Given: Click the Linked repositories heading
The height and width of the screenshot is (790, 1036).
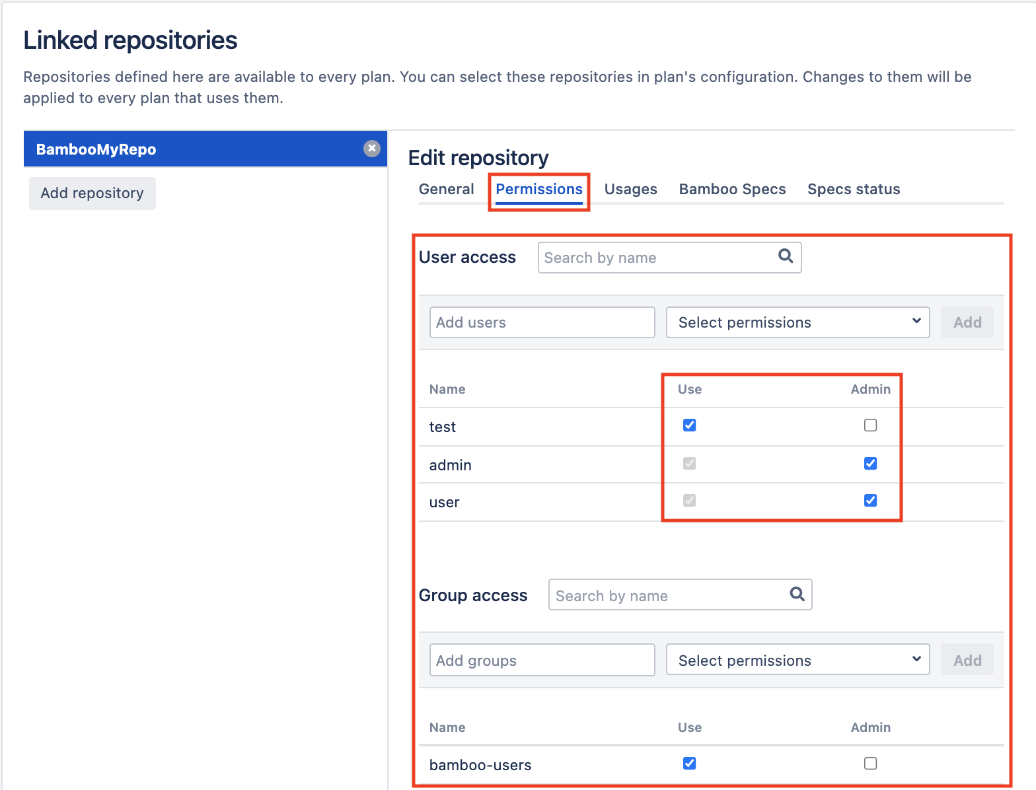Looking at the screenshot, I should [x=130, y=40].
